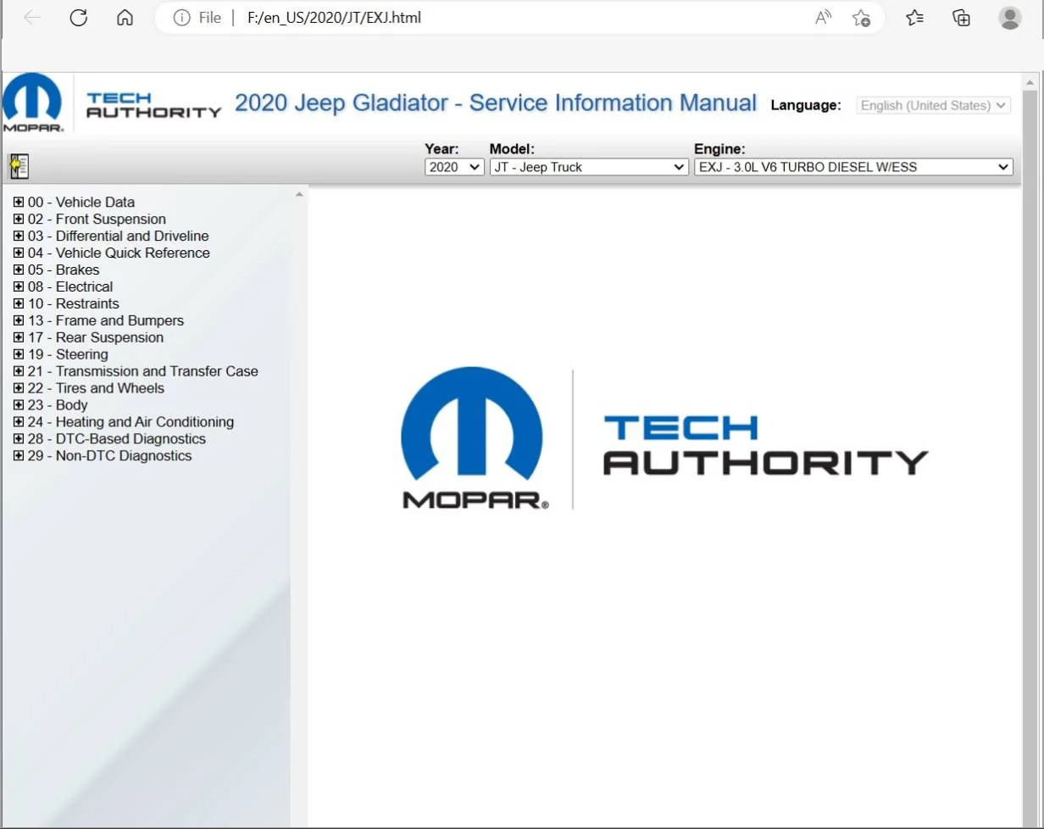Image resolution: width=1044 pixels, height=829 pixels.
Task: Click the 2020 Jeep Gladiator manual title
Action: tap(496, 103)
